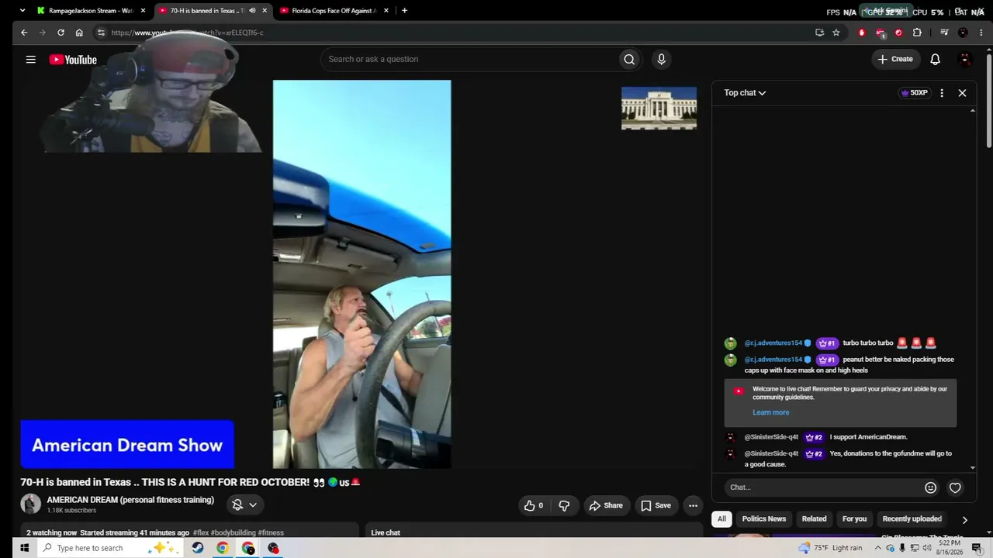Click the vertical live video player

[362, 274]
